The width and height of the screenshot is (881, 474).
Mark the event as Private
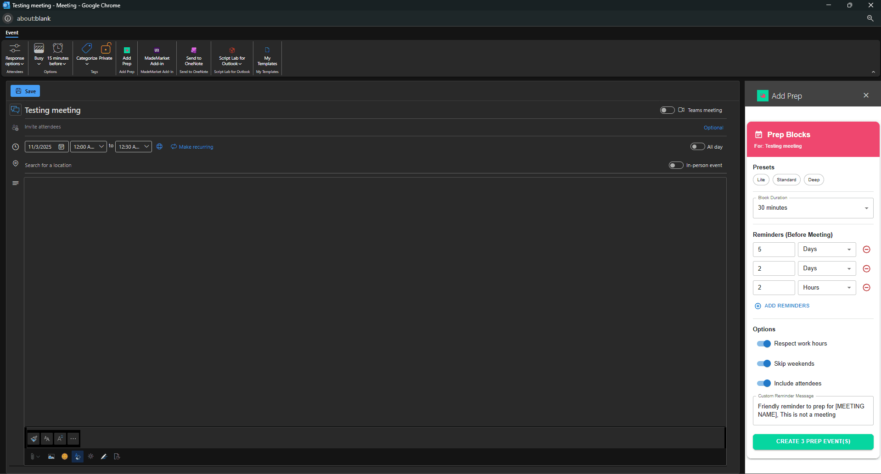pyautogui.click(x=106, y=52)
